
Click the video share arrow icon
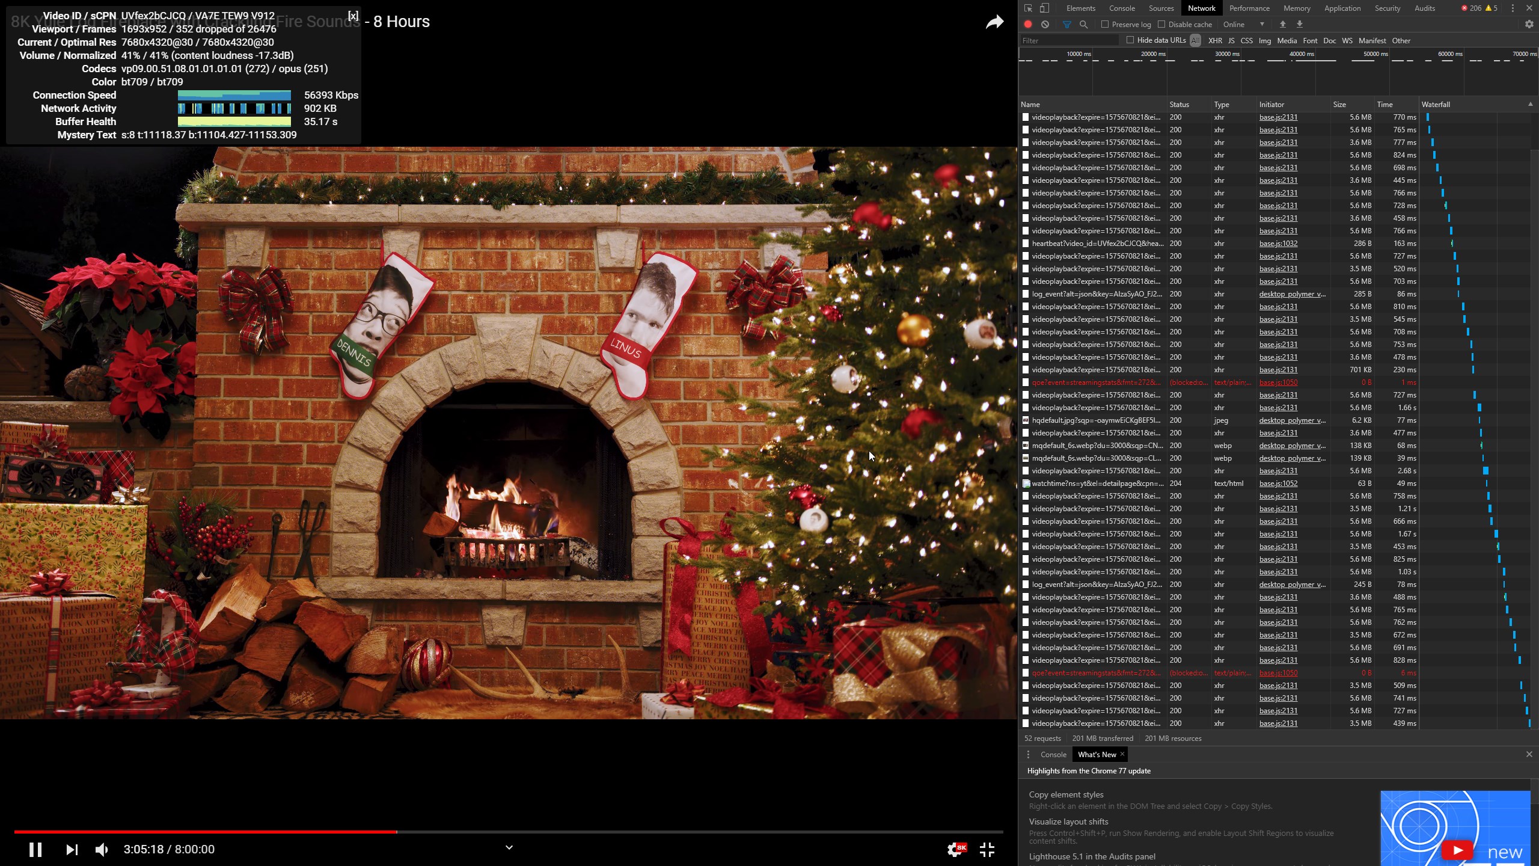[x=994, y=22]
